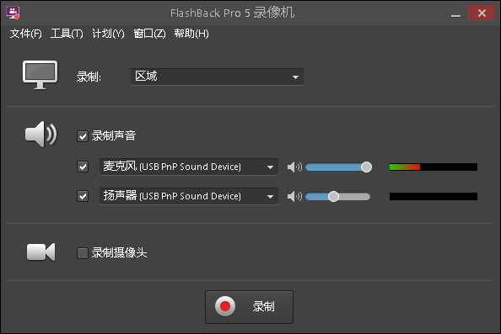501x334 pixels.
Task: Mute microphone via its small speaker icon
Action: tap(294, 167)
